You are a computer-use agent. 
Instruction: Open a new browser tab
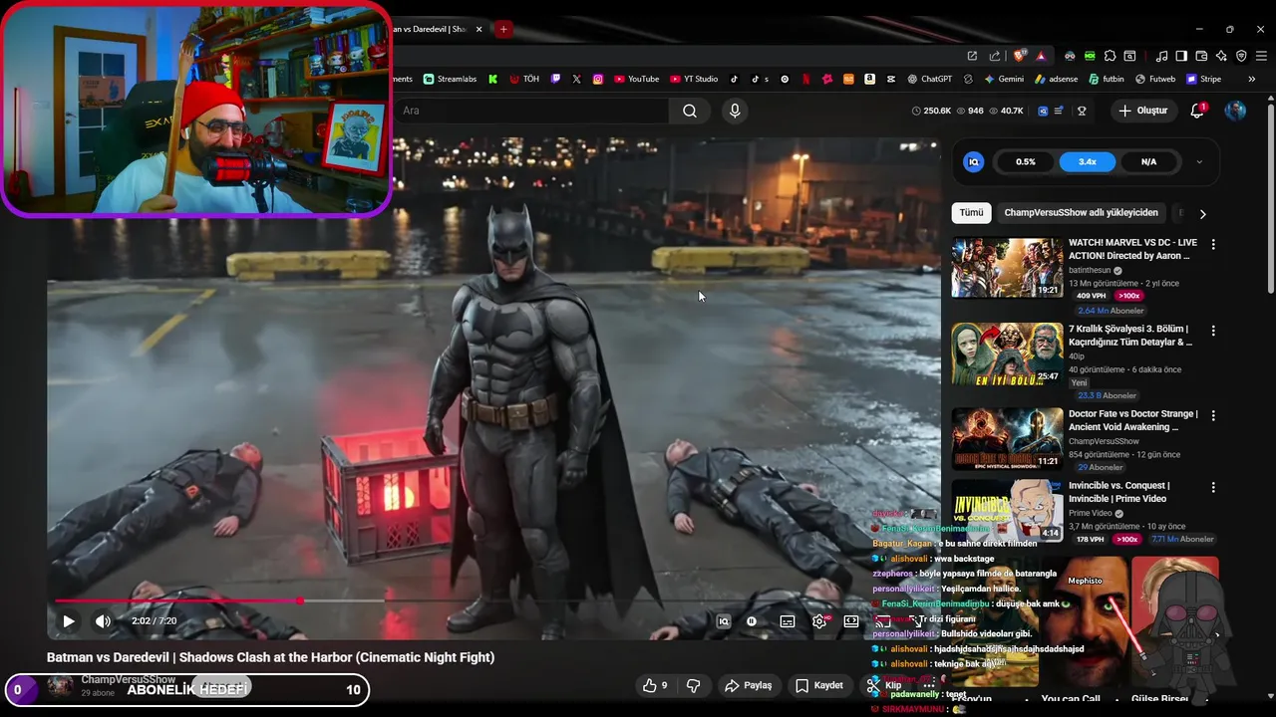click(503, 29)
